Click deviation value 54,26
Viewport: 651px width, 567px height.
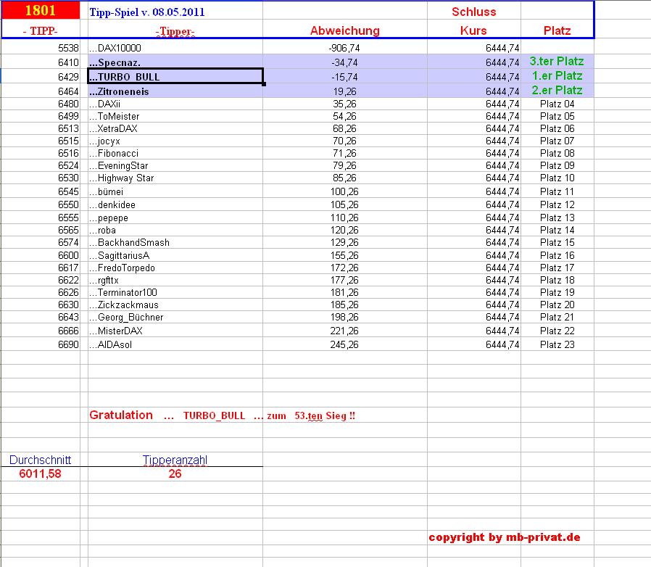[344, 116]
